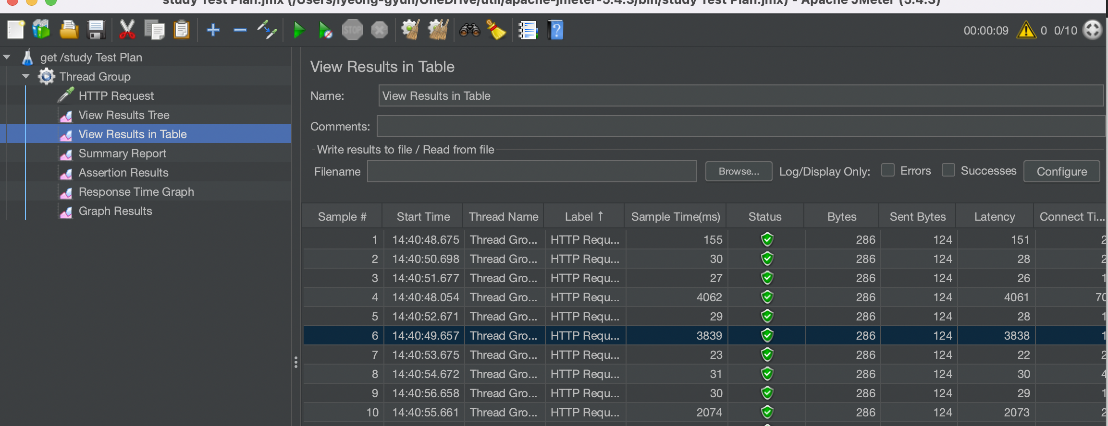1108x426 pixels.
Task: Click the Save test plan floppy icon
Action: click(96, 31)
